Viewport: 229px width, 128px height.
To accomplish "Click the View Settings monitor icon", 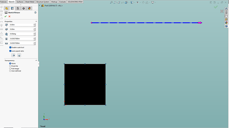I will [x=153, y=2].
